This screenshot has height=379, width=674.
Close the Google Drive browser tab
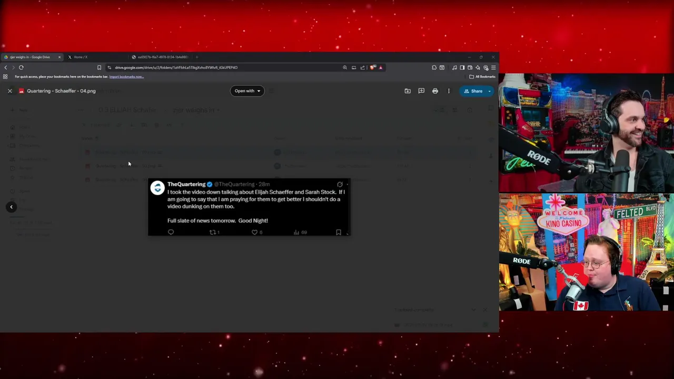tap(60, 57)
